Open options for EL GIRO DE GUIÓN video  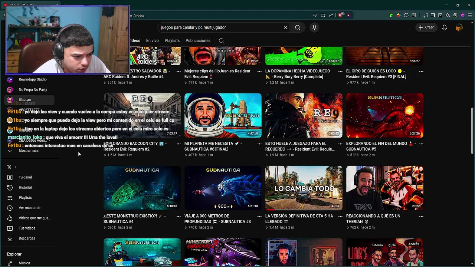[421, 71]
